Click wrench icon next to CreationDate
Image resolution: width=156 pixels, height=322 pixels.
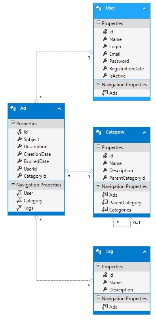20,154
